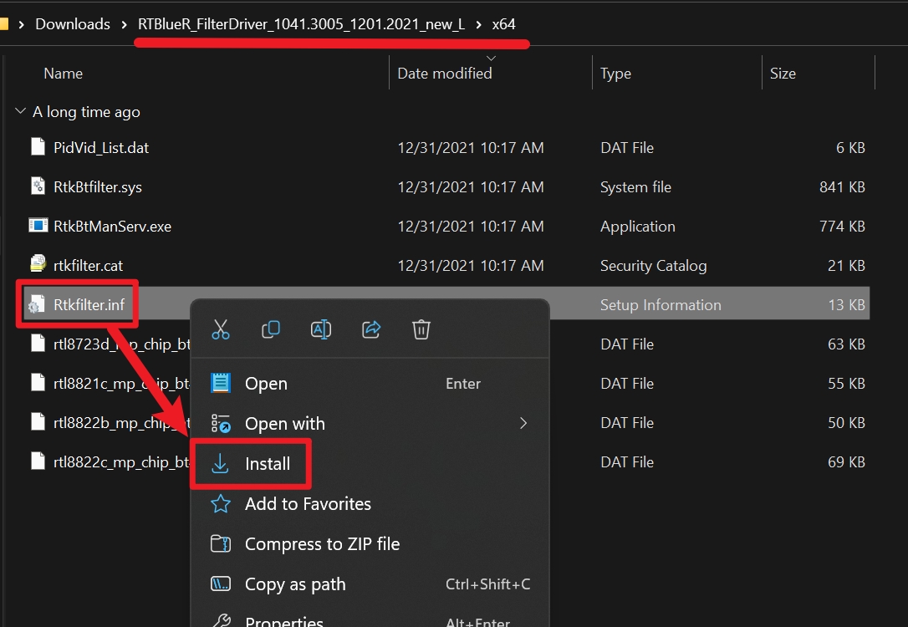908x627 pixels.
Task: Click the Rename icon in context menu
Action: [321, 329]
